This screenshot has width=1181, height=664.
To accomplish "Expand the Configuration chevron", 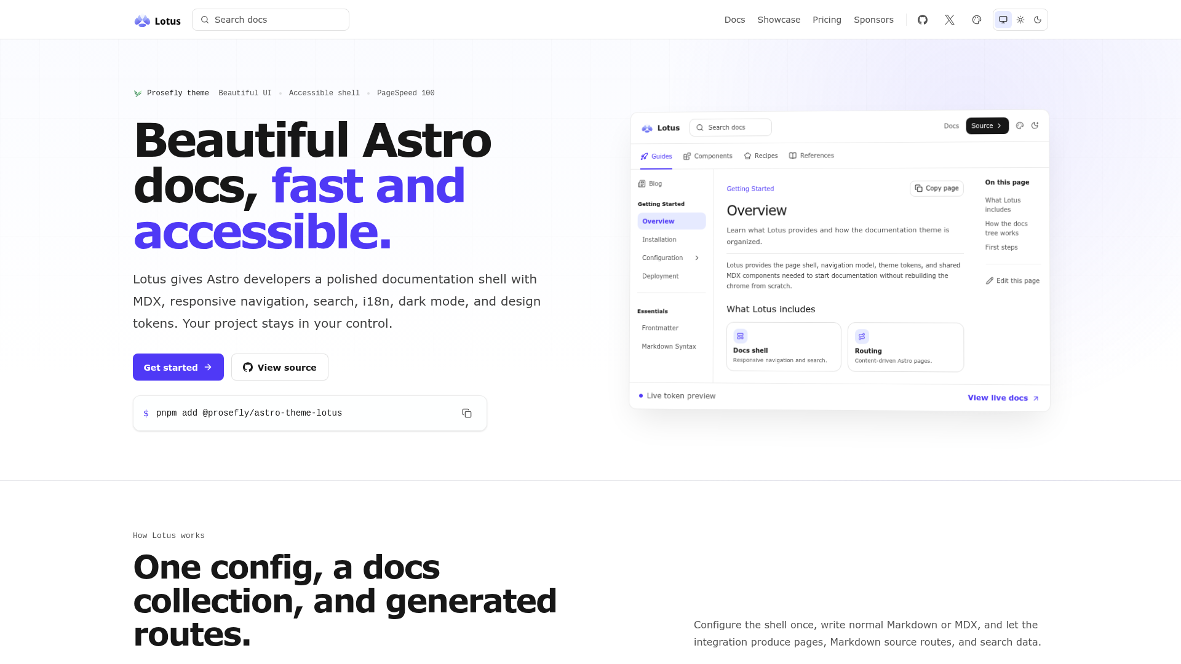I will [697, 258].
